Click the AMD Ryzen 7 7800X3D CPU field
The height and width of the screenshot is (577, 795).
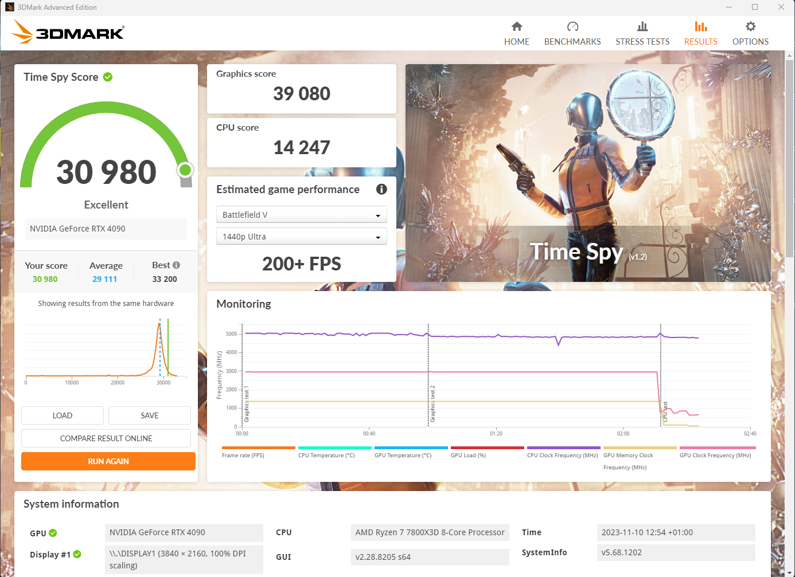tap(430, 532)
